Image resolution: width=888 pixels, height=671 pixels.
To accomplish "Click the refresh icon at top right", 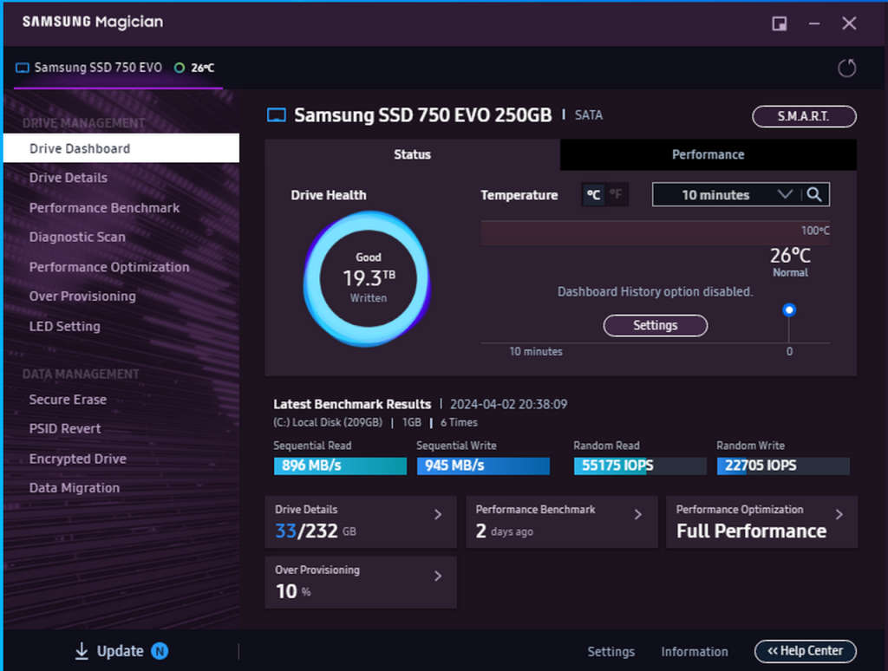I will tap(847, 68).
